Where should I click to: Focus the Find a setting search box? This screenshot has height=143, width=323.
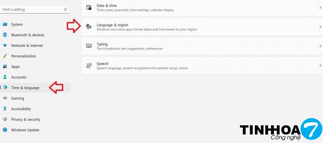32,9
